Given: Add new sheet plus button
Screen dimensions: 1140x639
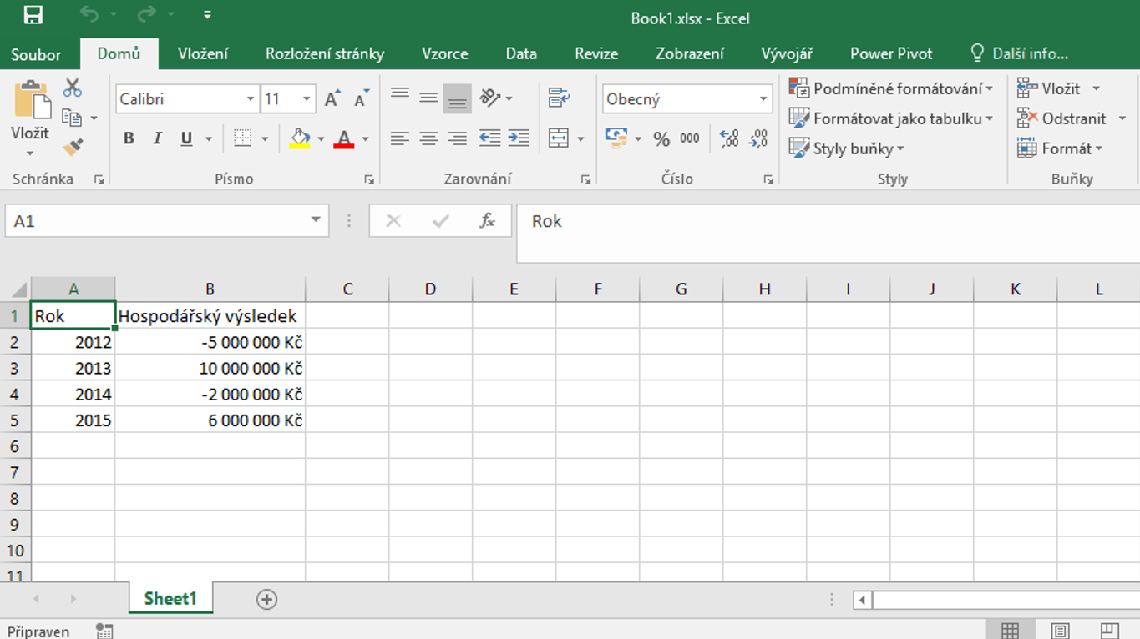Looking at the screenshot, I should 266,599.
